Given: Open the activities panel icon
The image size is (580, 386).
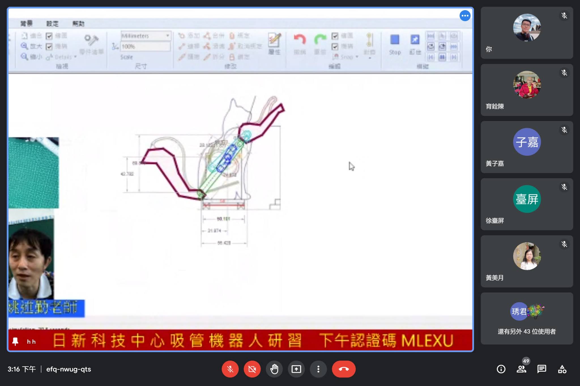Looking at the screenshot, I should click(x=562, y=369).
